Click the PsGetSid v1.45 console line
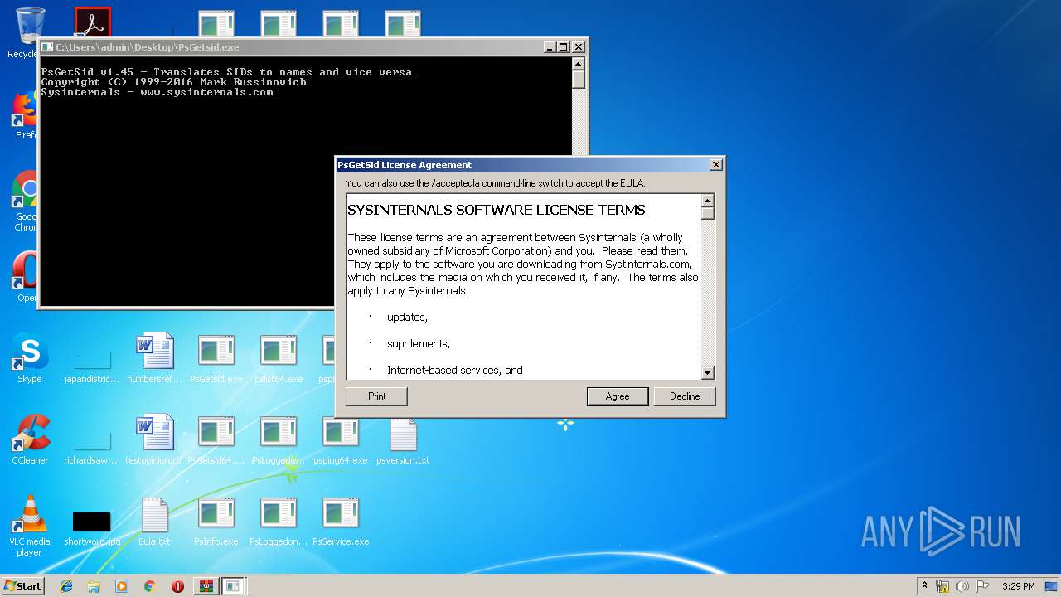This screenshot has width=1061, height=597. coord(226,72)
